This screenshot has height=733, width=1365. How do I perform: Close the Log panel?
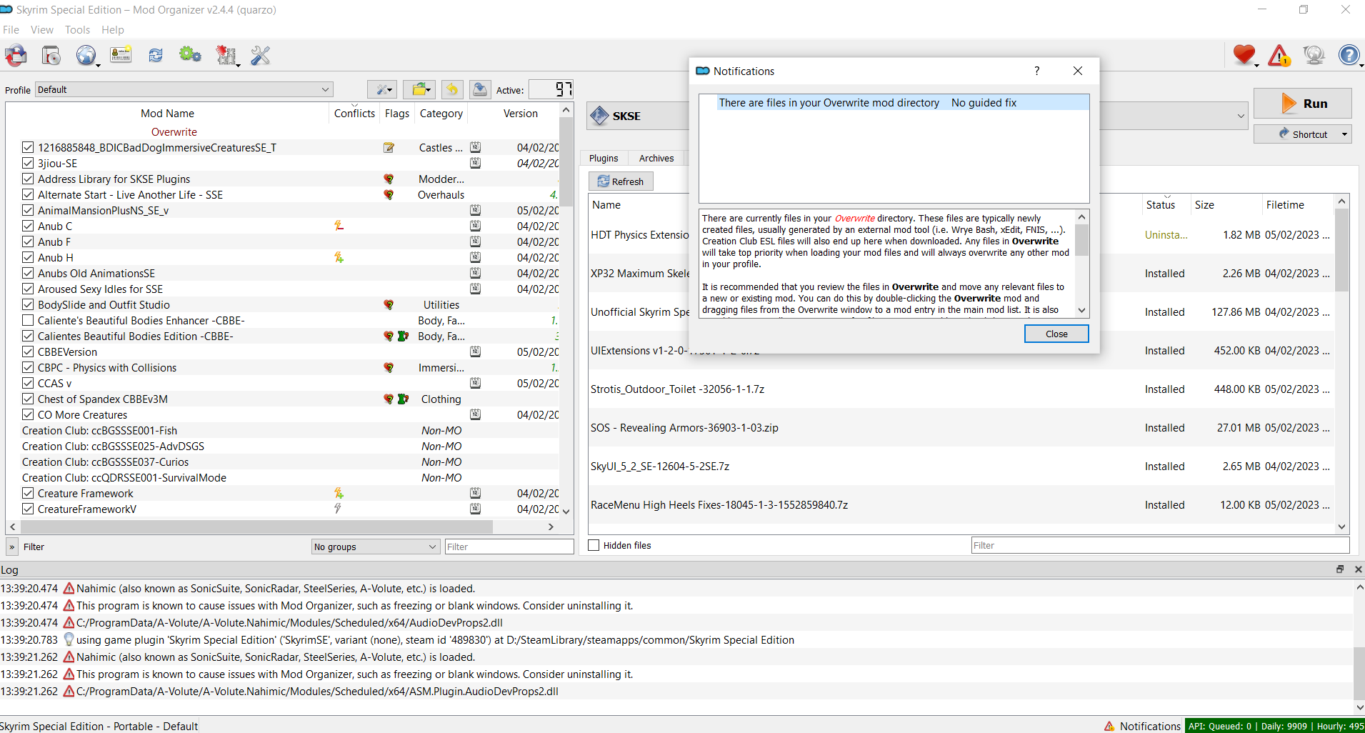point(1358,569)
